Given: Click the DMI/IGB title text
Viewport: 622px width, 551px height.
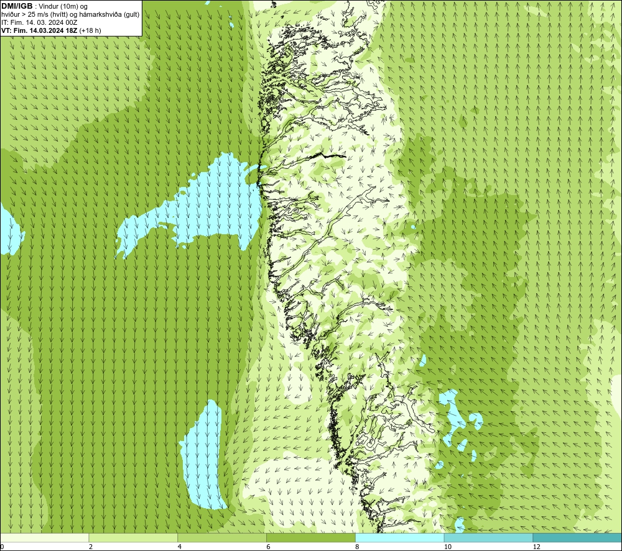Looking at the screenshot, I should [x=17, y=6].
